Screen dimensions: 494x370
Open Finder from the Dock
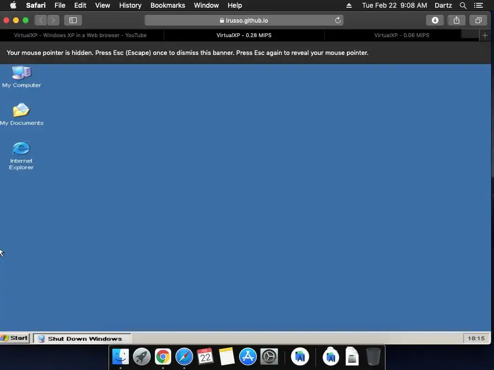pyautogui.click(x=121, y=357)
